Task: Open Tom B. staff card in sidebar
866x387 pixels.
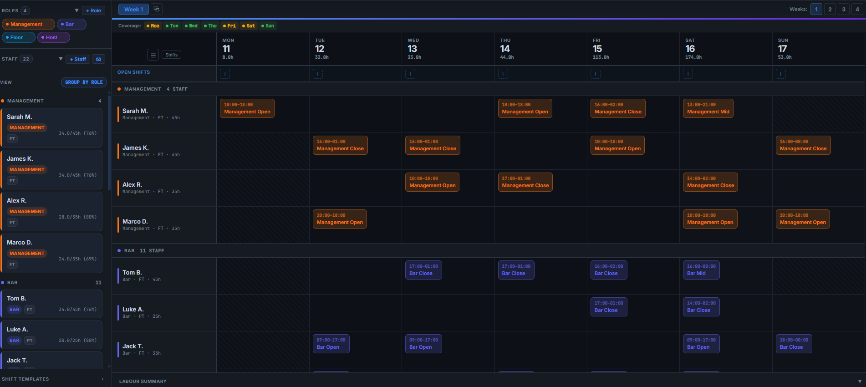Action: [51, 304]
